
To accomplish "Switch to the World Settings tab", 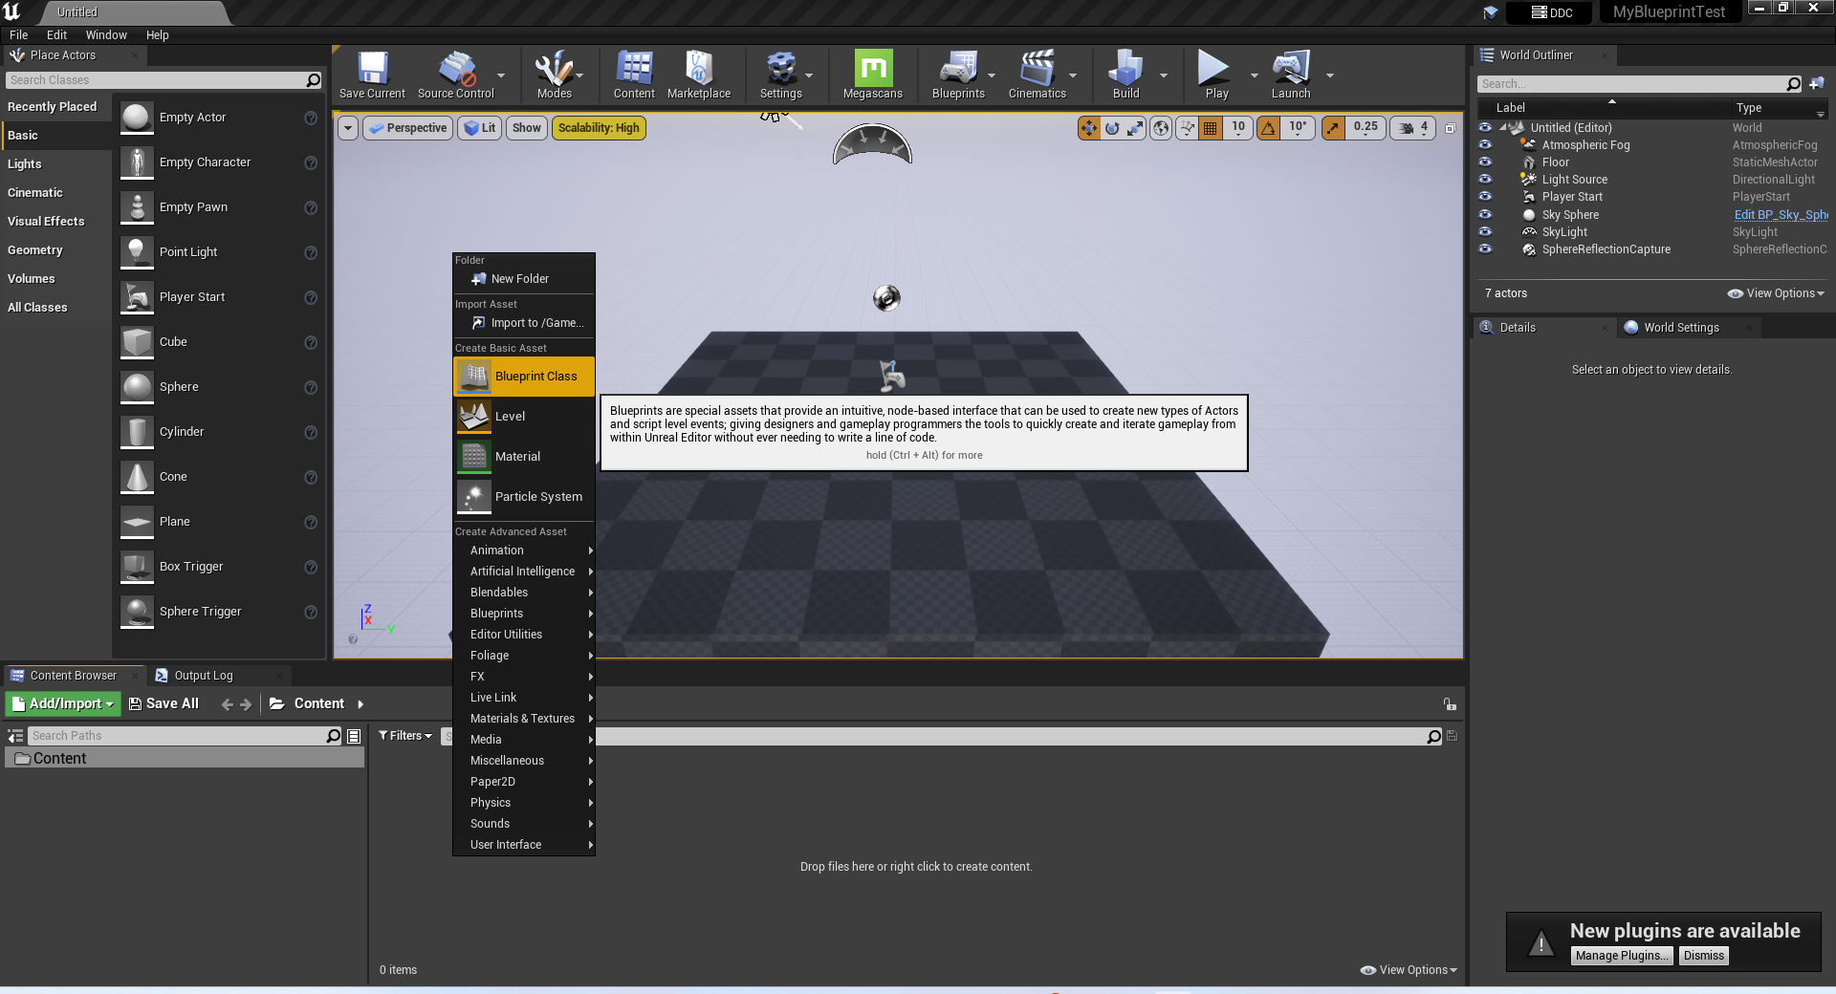I will point(1681,328).
